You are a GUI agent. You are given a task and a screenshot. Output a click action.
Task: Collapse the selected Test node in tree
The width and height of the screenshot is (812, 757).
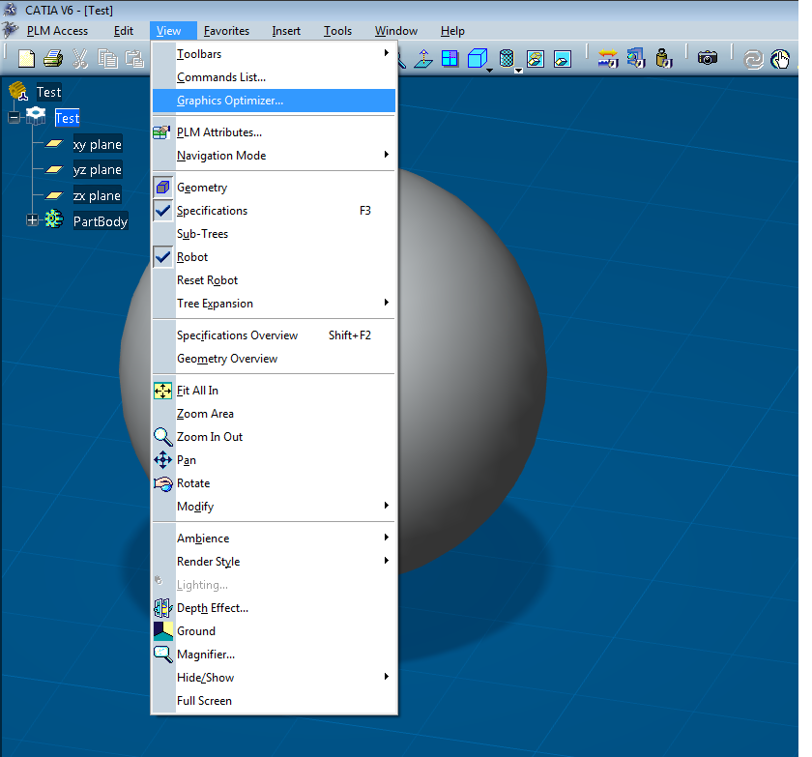[14, 117]
